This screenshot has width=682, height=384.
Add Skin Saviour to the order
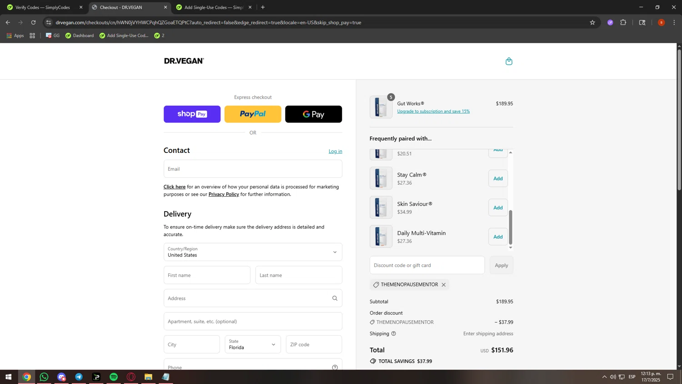[x=498, y=207]
